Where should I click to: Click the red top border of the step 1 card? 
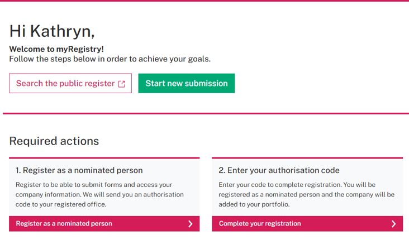104,158
